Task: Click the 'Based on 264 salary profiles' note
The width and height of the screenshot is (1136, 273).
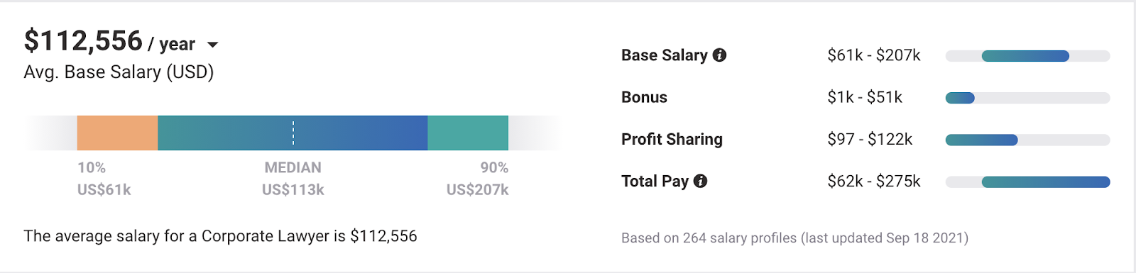Action: click(794, 238)
